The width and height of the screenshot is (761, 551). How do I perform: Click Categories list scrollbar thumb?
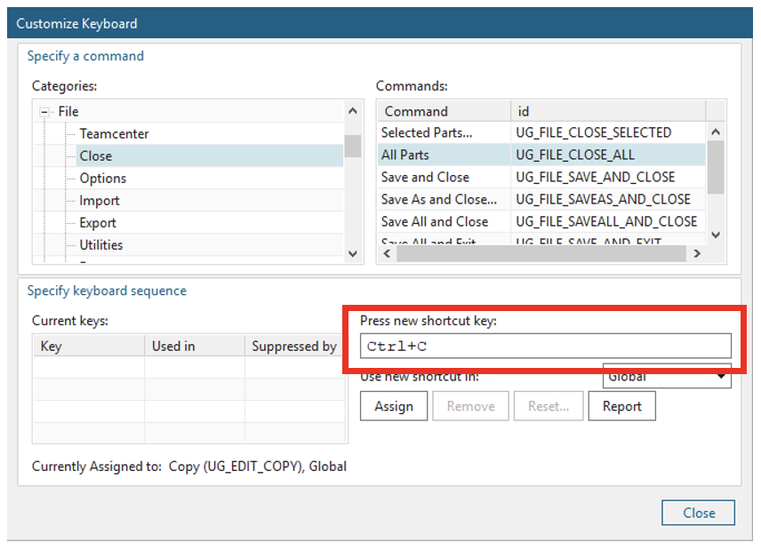pyautogui.click(x=353, y=146)
